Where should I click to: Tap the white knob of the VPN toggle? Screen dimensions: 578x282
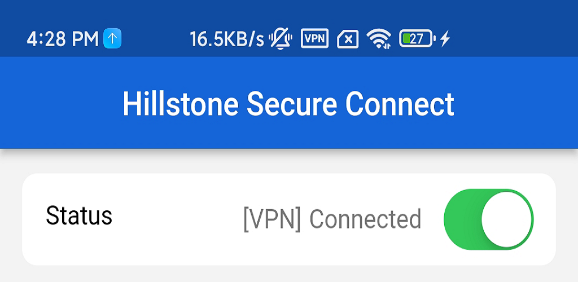[507, 219]
